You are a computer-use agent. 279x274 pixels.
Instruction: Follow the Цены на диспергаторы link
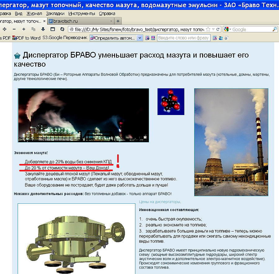[160, 202]
